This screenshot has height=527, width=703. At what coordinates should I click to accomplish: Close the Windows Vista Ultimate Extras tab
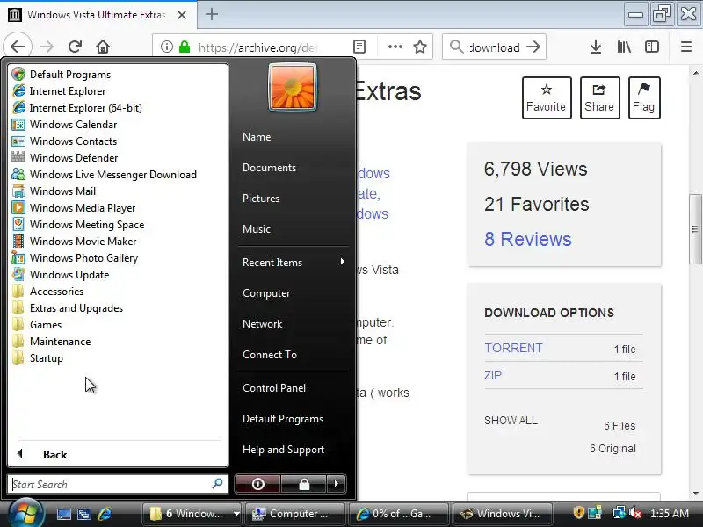182,15
